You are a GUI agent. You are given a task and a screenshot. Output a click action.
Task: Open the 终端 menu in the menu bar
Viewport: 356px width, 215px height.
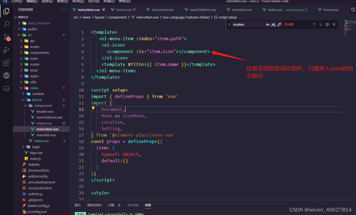coord(109,2)
